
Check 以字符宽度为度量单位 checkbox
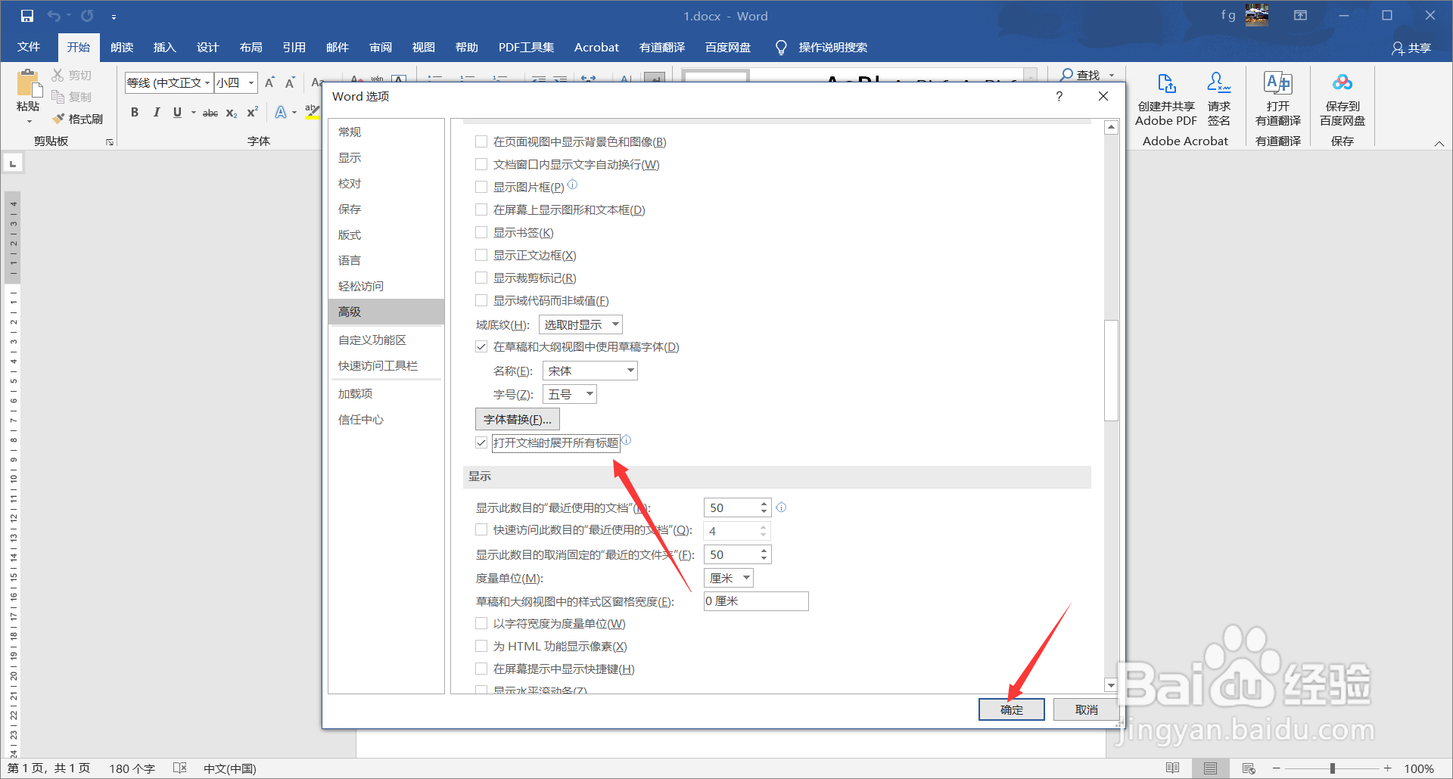(481, 623)
